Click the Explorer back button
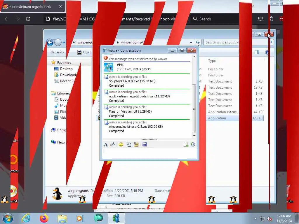Image resolution: width=299 pixels, height=224 pixels. tap(50, 43)
